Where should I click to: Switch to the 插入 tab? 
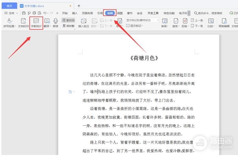tap(75, 13)
